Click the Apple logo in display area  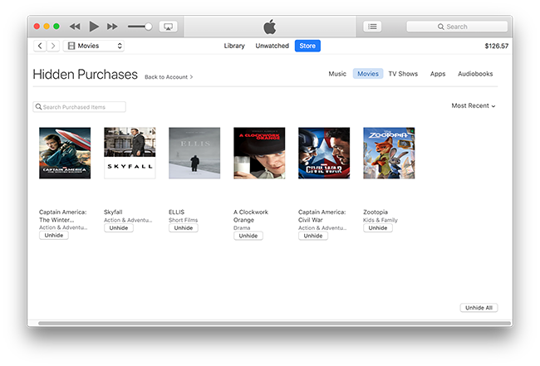(x=269, y=27)
